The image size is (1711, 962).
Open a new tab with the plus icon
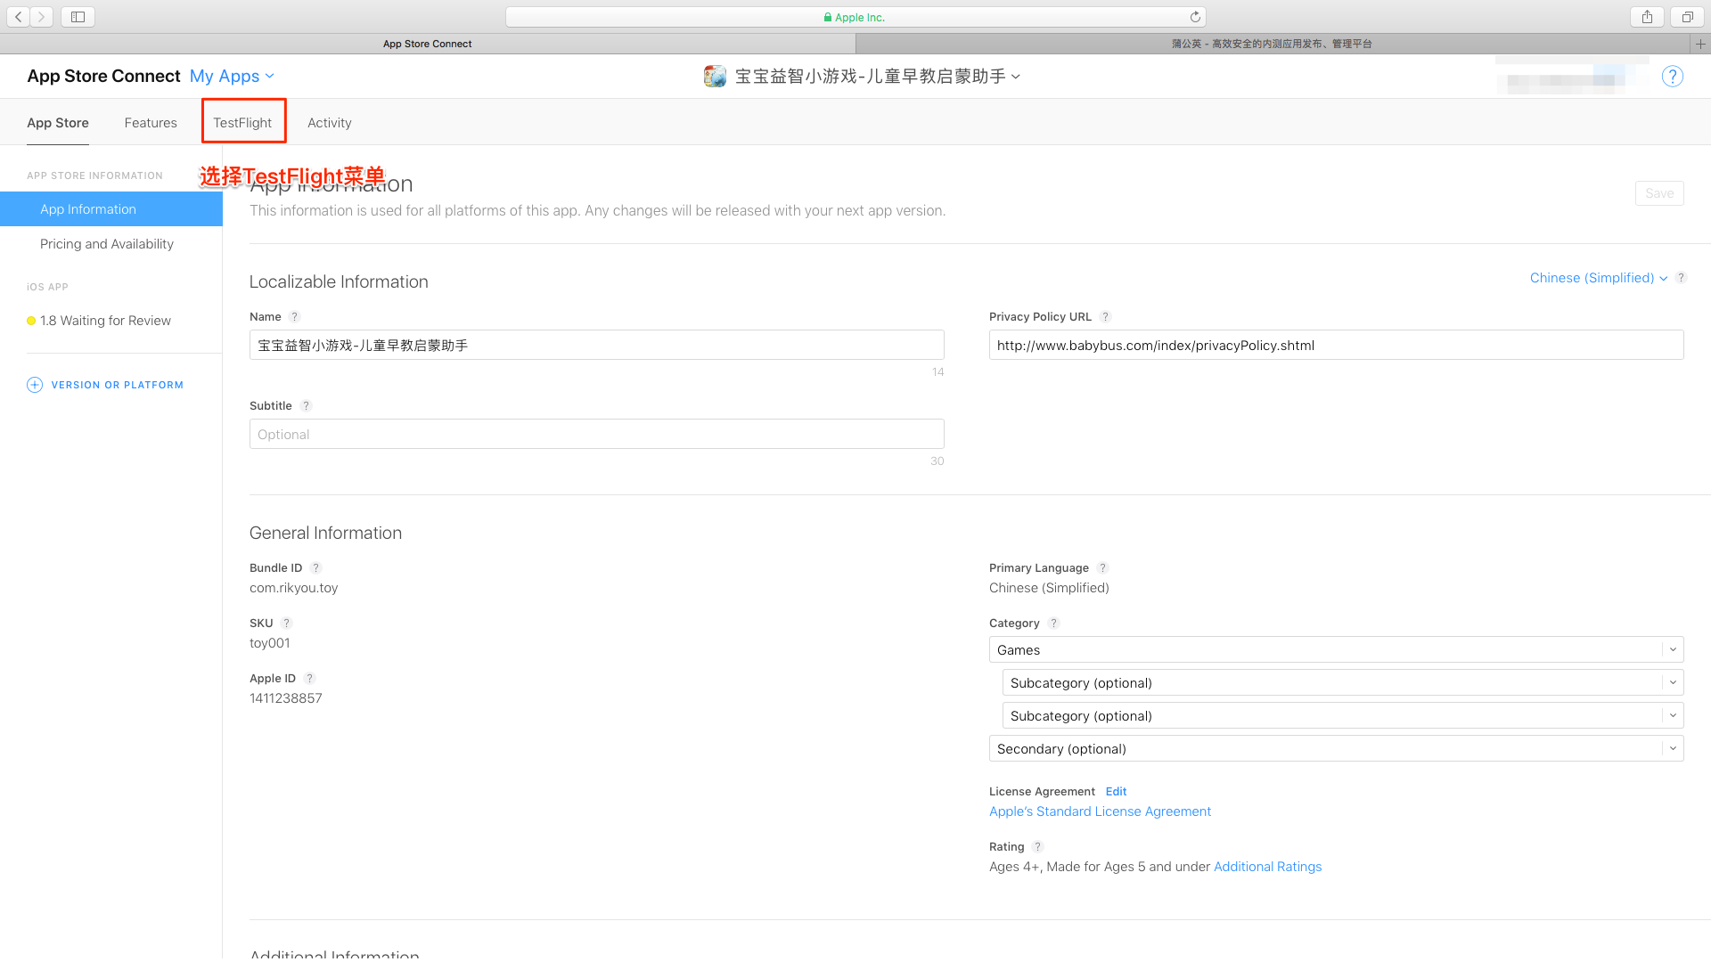(1700, 44)
